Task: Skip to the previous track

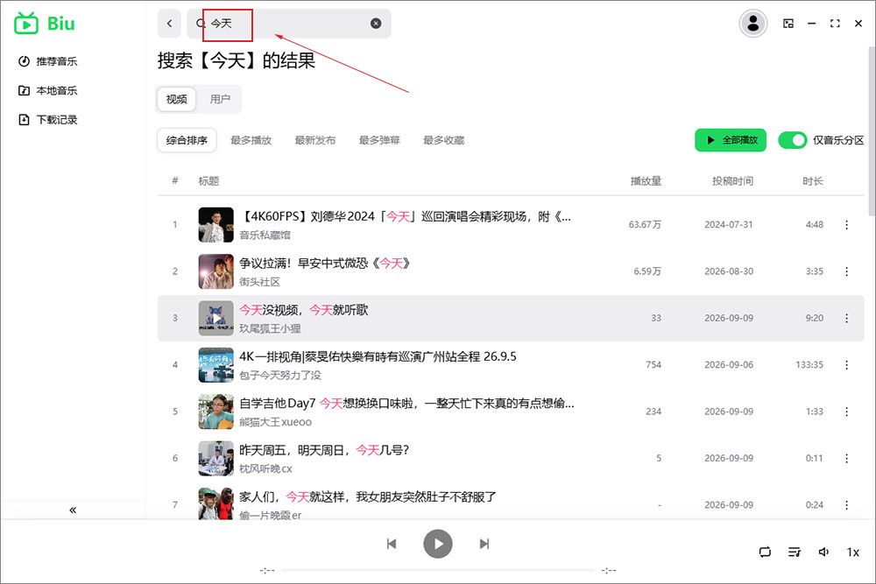Action: coord(392,544)
